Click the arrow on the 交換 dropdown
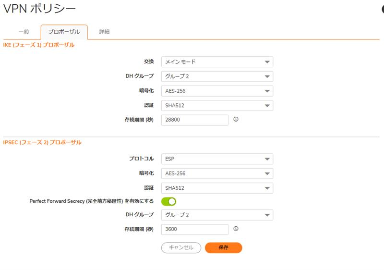 click(267, 62)
